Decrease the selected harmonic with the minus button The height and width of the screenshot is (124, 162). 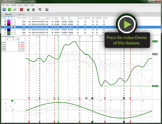(14, 39)
